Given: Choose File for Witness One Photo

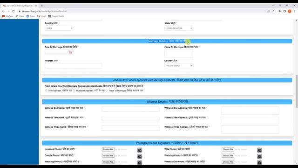Looking at the screenshot, I should (228, 162).
